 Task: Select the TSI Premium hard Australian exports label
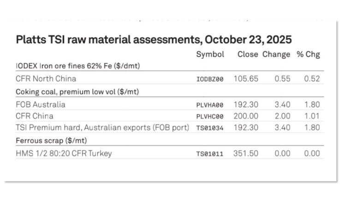click(x=102, y=128)
